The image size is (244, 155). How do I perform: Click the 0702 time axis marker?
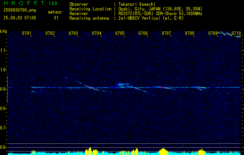(x=50, y=33)
